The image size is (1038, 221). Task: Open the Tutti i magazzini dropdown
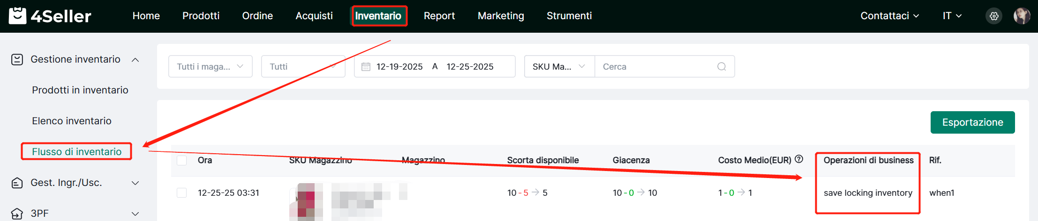pyautogui.click(x=210, y=66)
